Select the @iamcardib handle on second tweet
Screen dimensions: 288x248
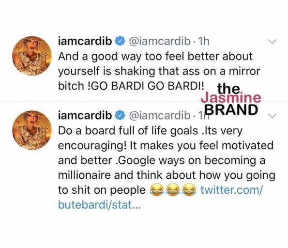160,116
